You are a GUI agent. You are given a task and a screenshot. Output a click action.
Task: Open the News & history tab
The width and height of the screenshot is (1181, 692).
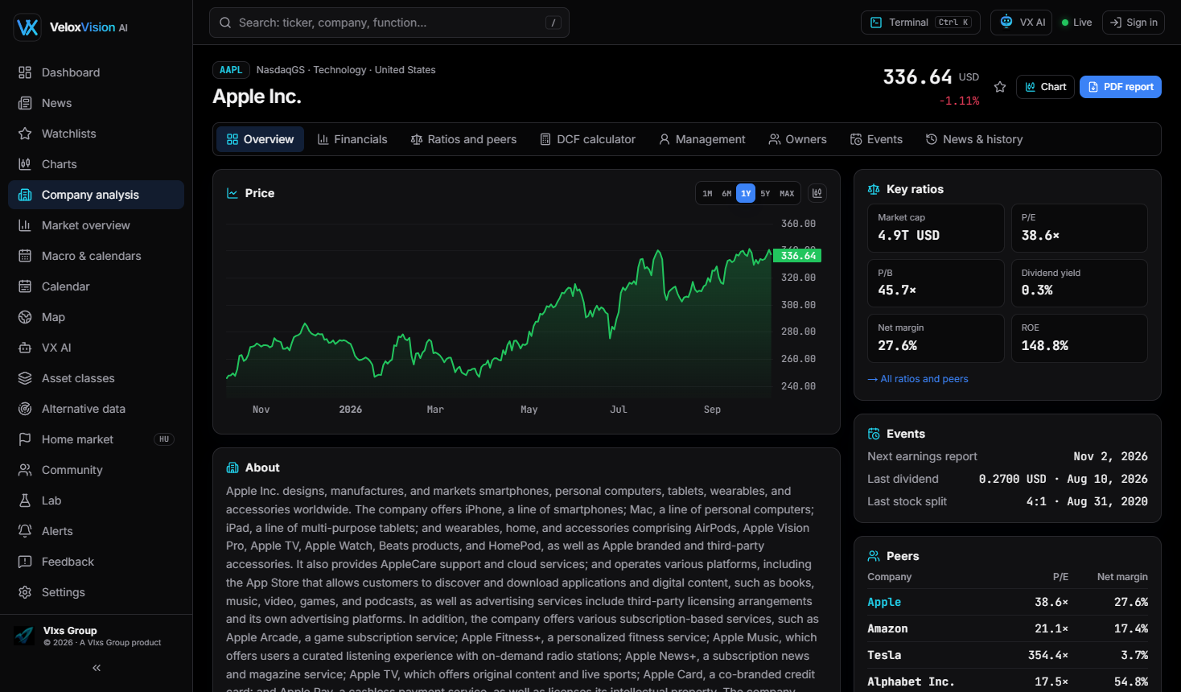pos(974,139)
